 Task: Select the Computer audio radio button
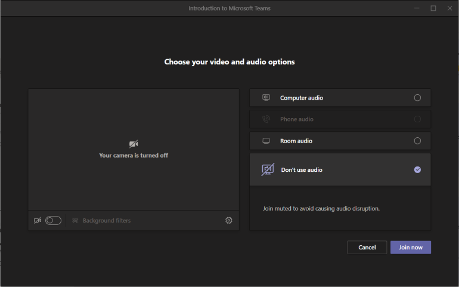(x=417, y=98)
